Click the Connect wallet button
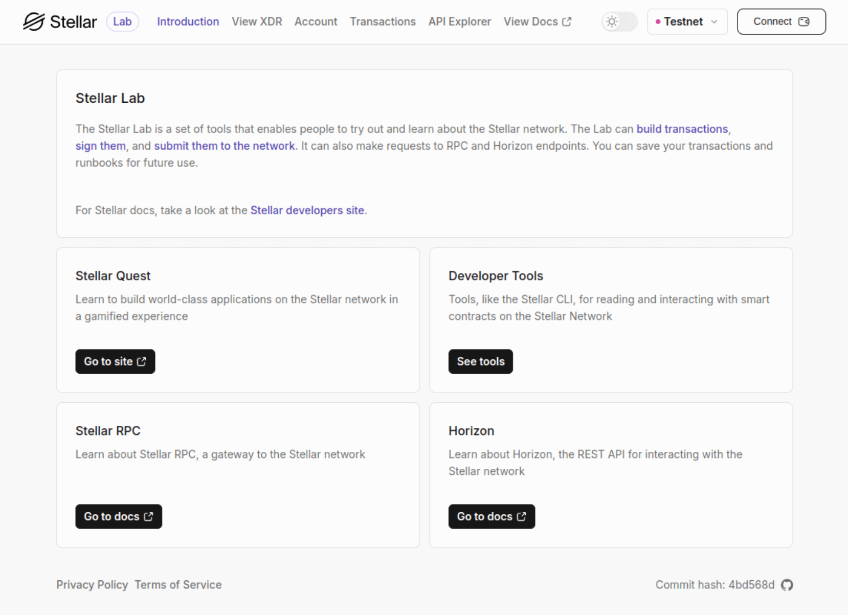Viewport: 848px width, 615px height. coord(781,21)
